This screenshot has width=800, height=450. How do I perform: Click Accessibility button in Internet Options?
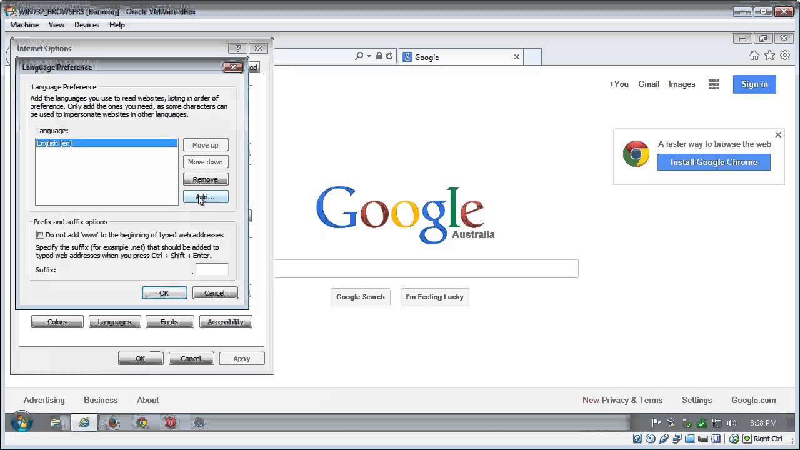point(226,322)
